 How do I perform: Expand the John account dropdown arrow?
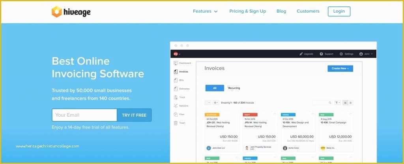(372, 54)
